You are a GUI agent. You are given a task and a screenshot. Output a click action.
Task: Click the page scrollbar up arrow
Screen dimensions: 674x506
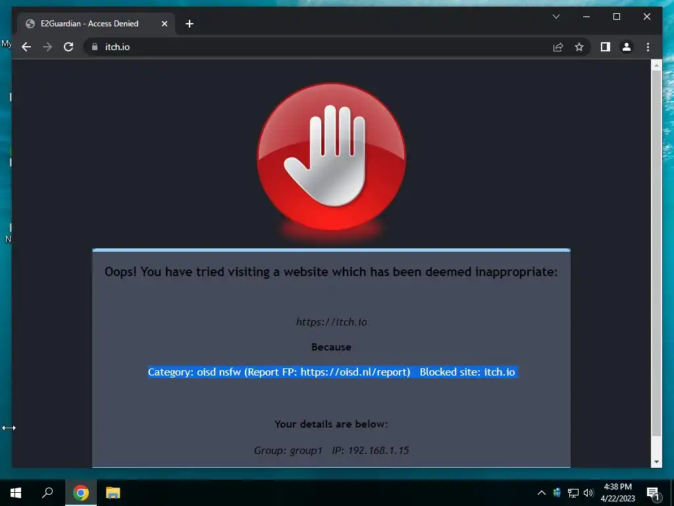coord(656,65)
